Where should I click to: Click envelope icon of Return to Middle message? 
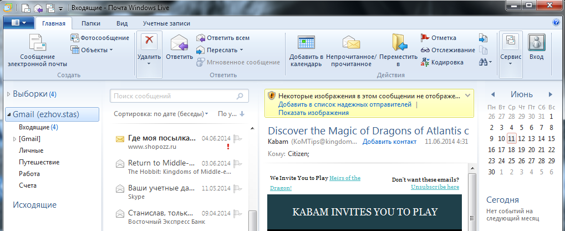click(120, 164)
